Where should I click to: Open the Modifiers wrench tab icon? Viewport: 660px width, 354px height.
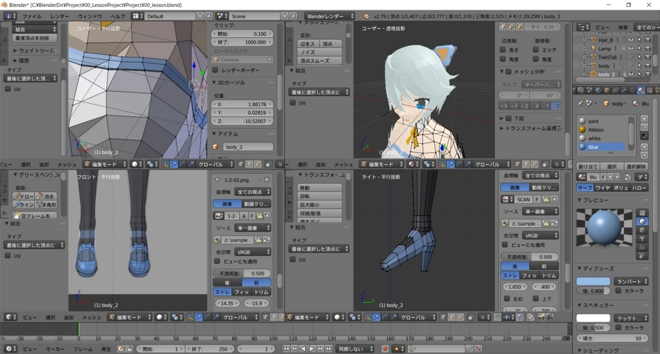point(624,90)
